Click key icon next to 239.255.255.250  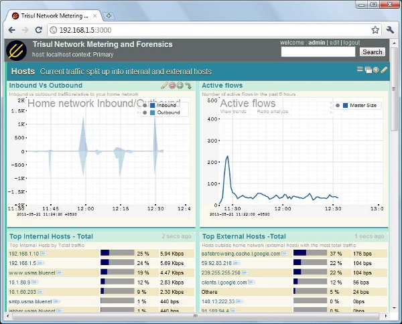coord(245,272)
